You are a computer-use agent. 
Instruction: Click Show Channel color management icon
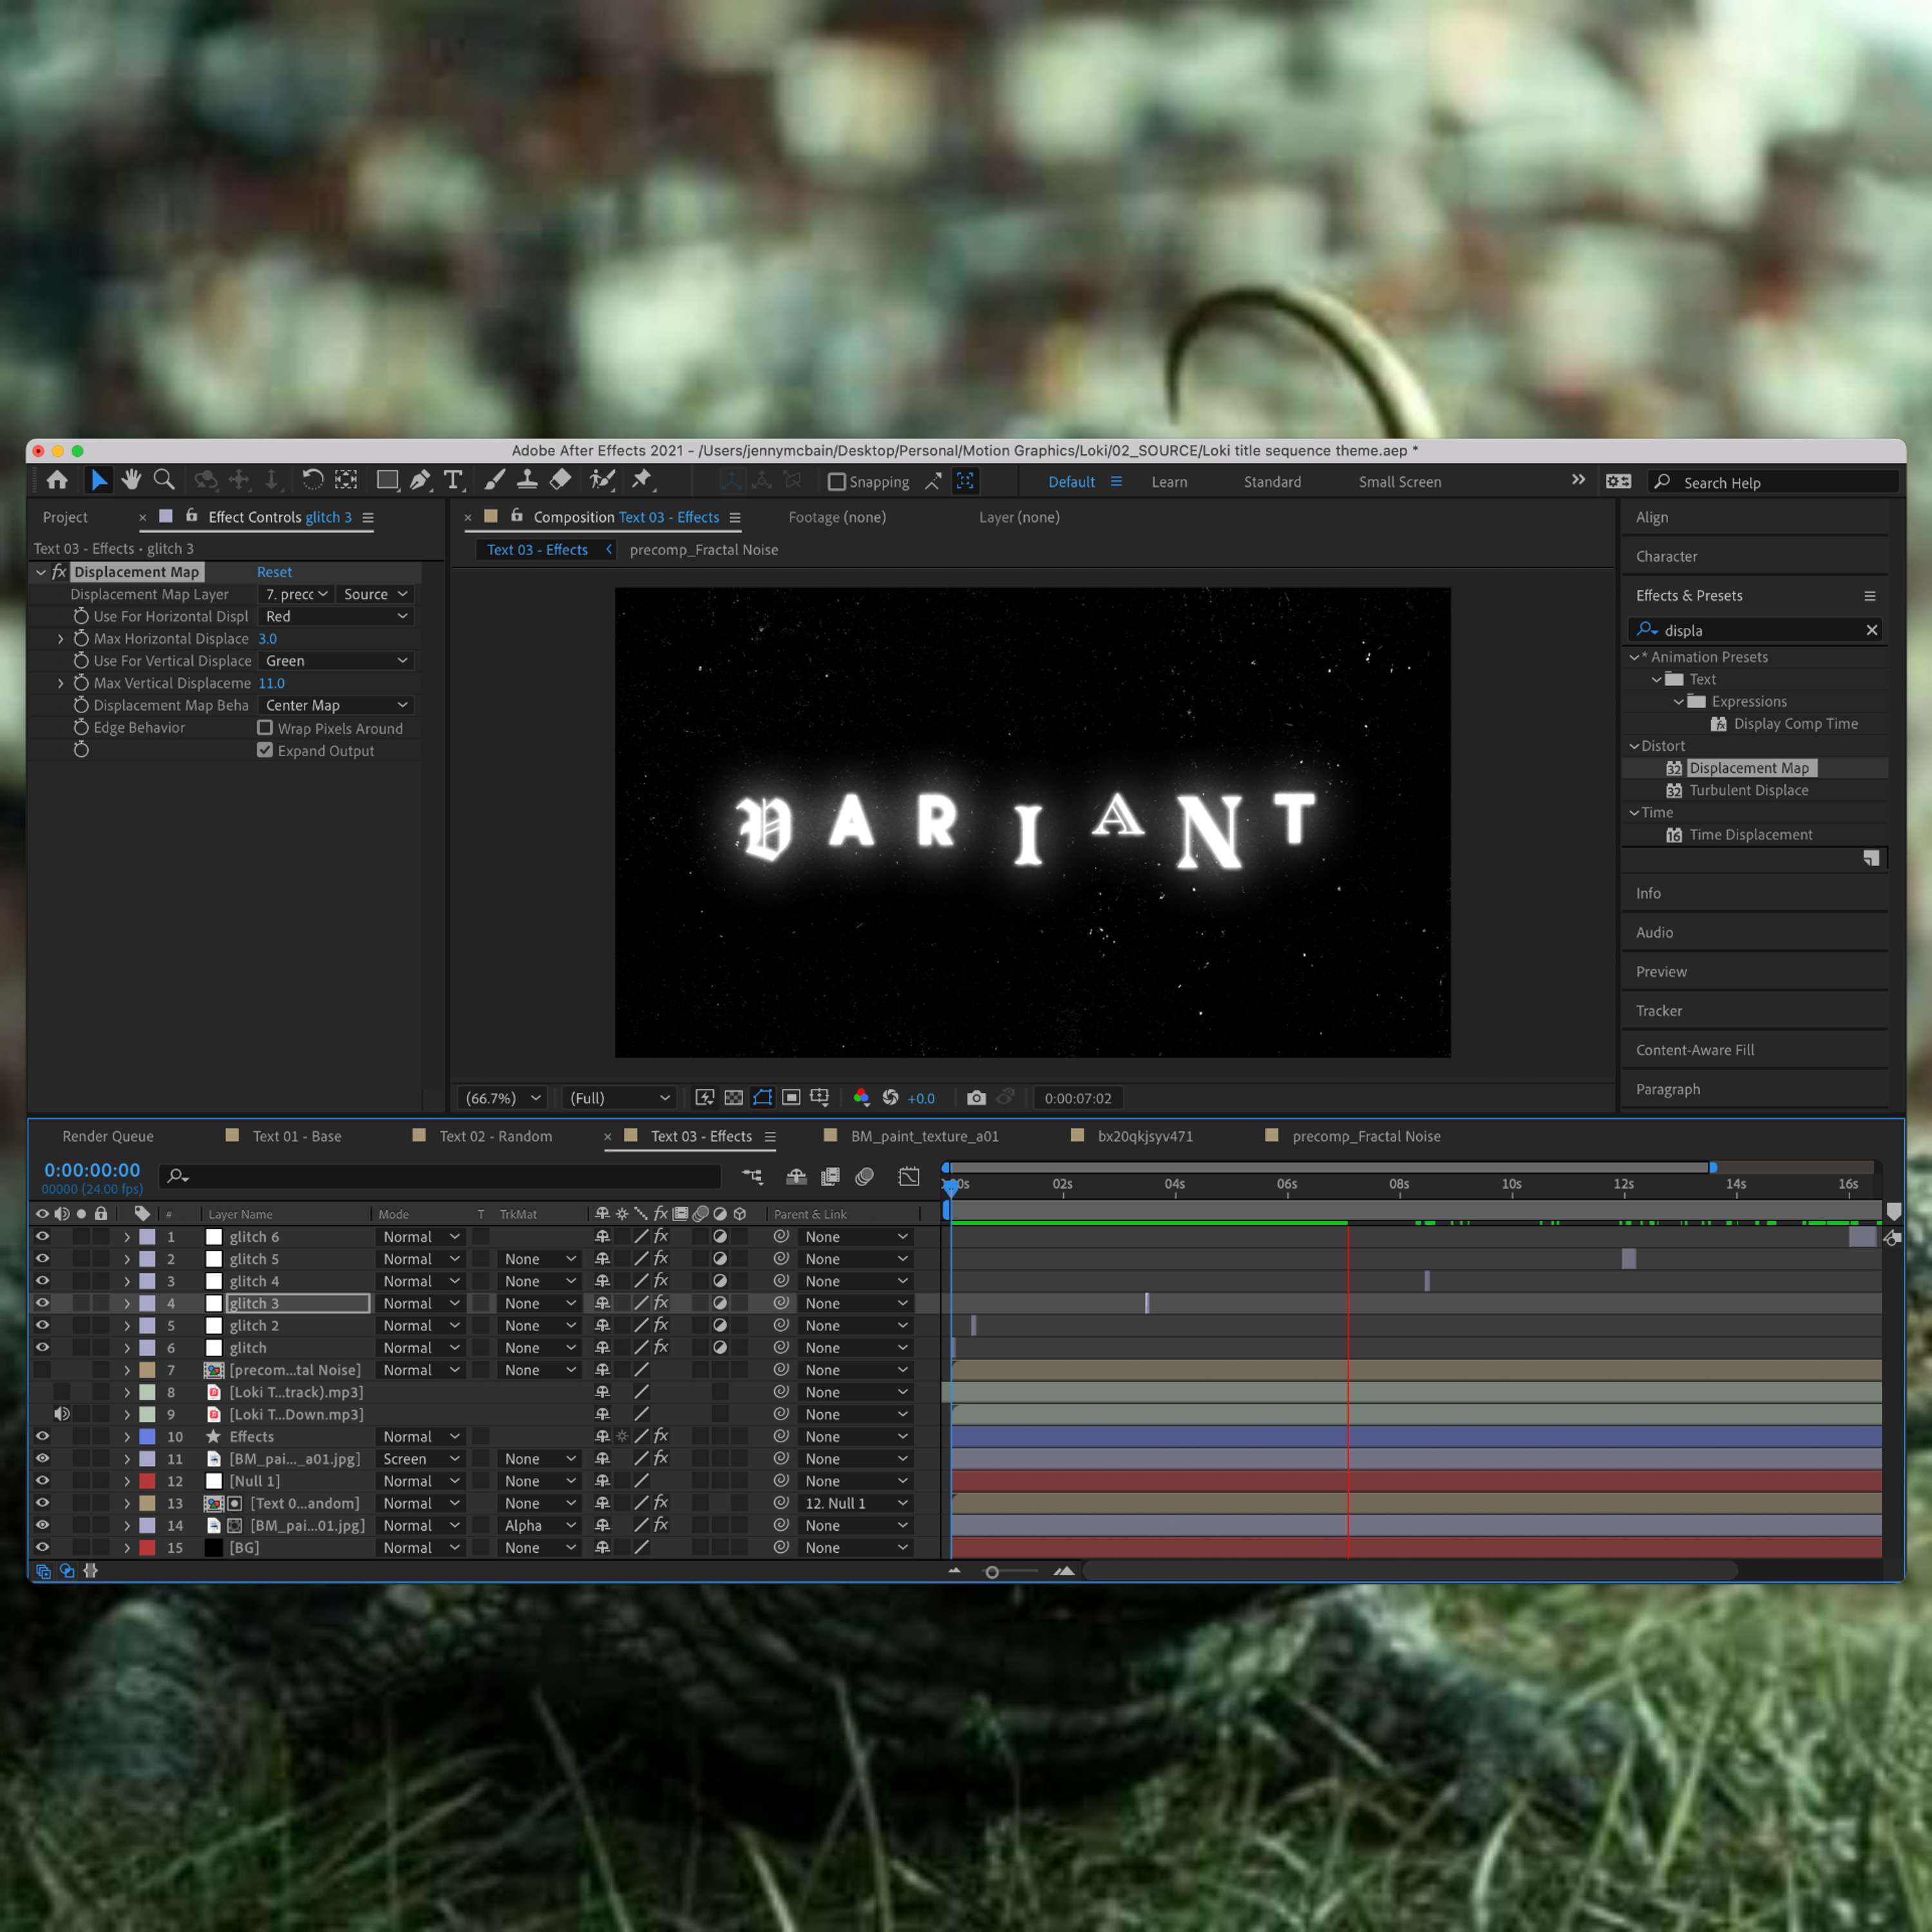(861, 1098)
